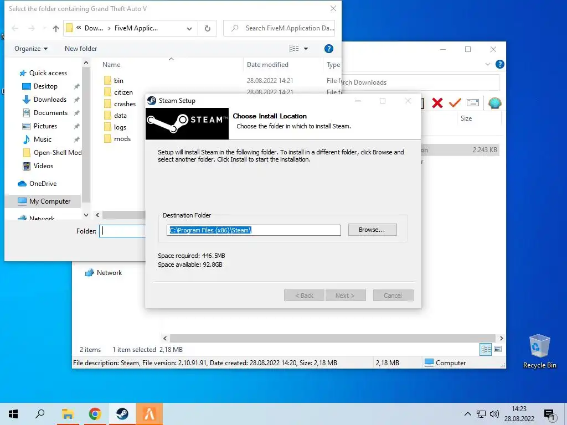This screenshot has height=425, width=567.
Task: Click the Back arrow in folder dialog
Action: coord(15,29)
